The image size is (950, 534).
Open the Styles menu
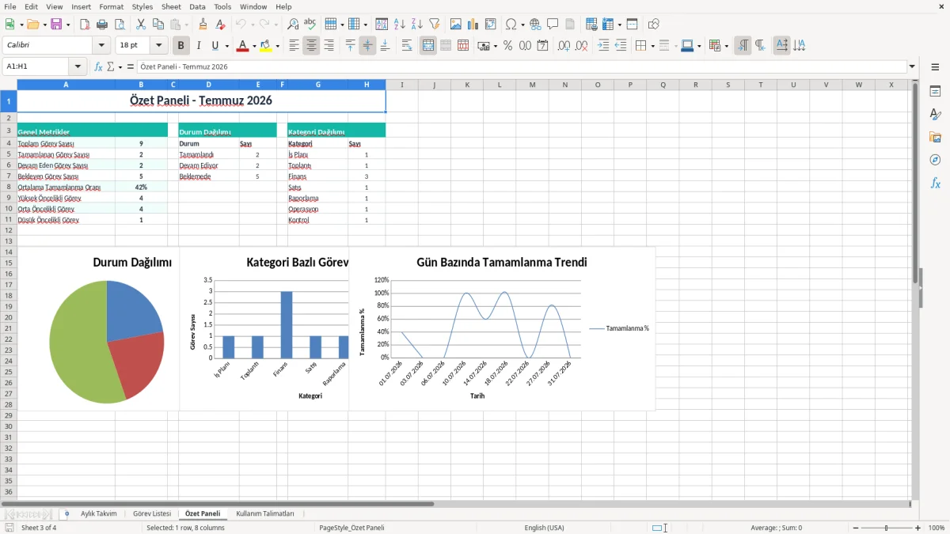142,6
